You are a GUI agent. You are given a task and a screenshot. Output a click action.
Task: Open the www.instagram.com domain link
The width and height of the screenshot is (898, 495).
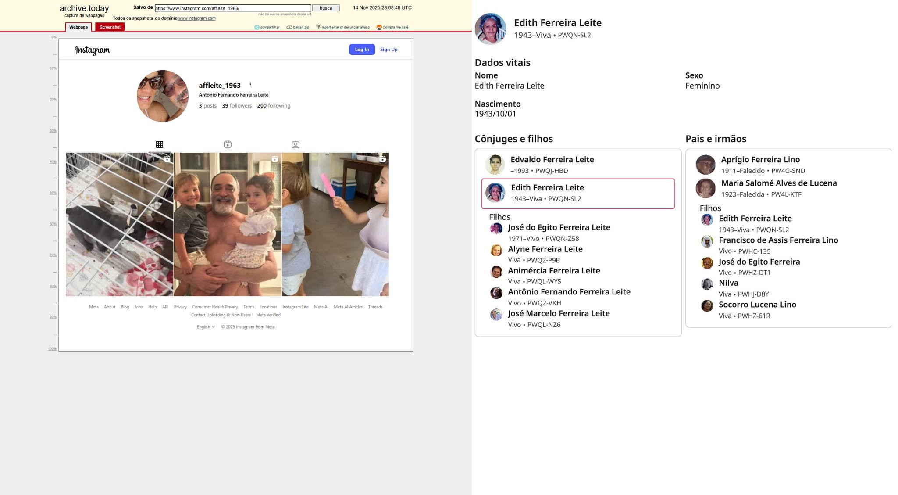pos(196,18)
